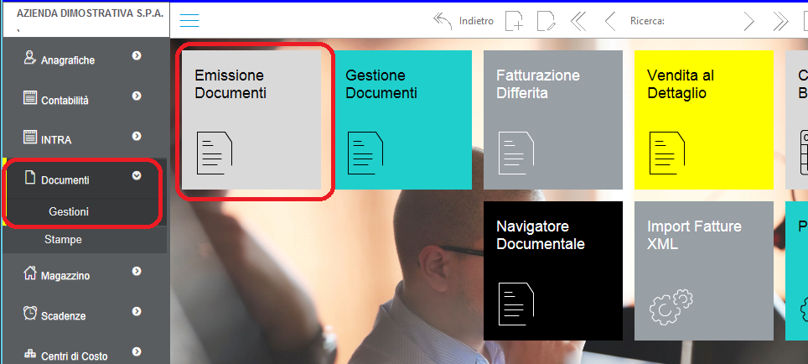Click document icon in Vendita al Dettaglio tile
This screenshot has height=364, width=808.
pyautogui.click(x=667, y=153)
